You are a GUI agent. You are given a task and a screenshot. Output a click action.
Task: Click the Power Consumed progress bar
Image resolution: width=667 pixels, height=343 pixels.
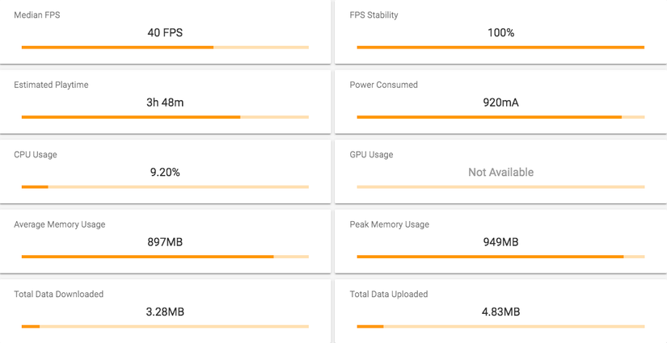500,117
